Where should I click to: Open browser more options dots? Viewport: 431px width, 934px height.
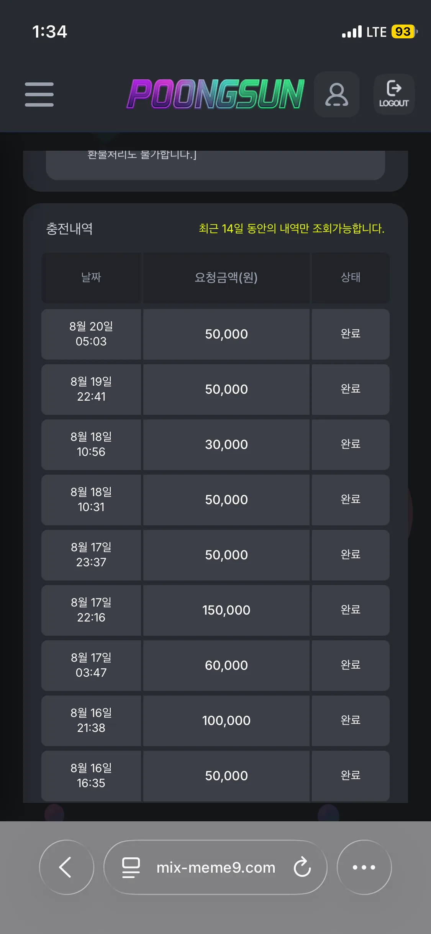coord(364,867)
